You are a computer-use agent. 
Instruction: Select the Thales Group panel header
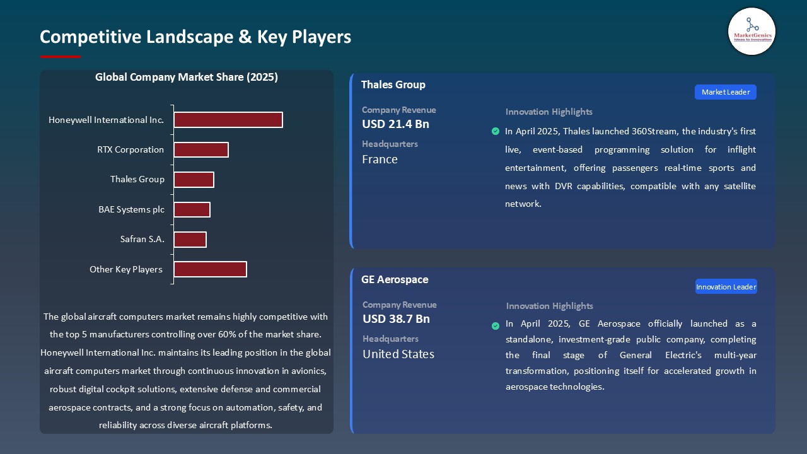[393, 84]
